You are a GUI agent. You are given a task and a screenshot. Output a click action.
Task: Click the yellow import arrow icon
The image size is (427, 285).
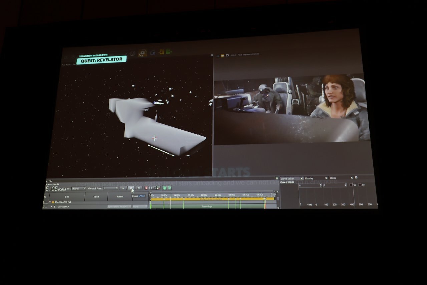(161, 52)
